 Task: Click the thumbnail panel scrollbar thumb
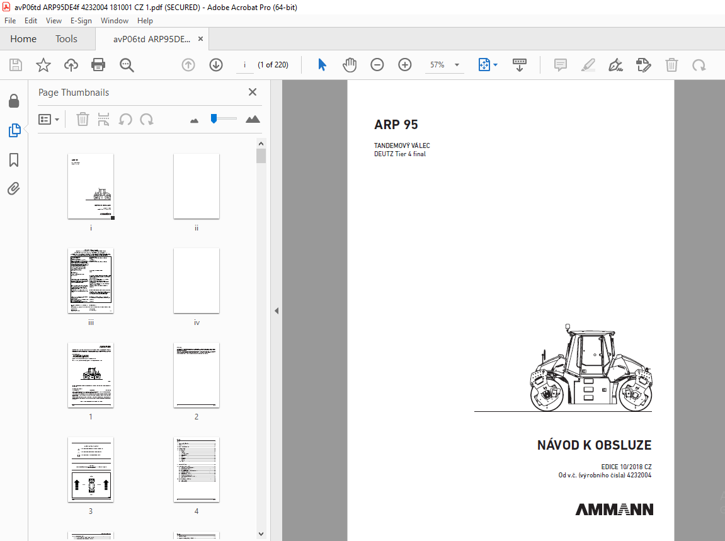click(261, 156)
